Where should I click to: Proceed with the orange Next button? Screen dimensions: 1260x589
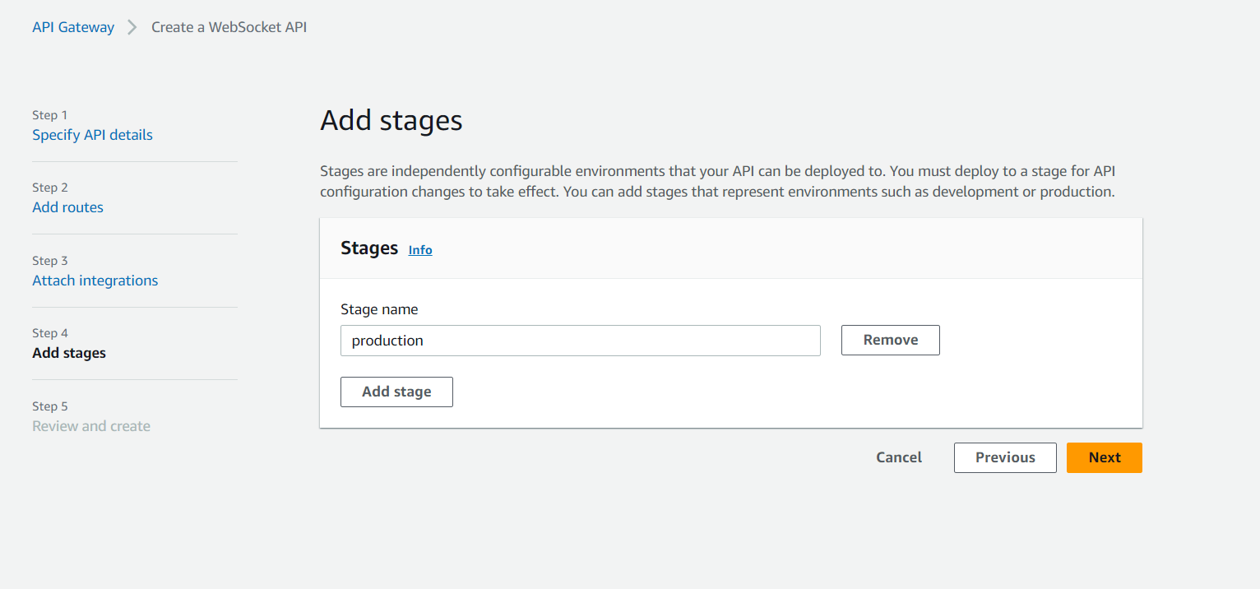coord(1104,457)
